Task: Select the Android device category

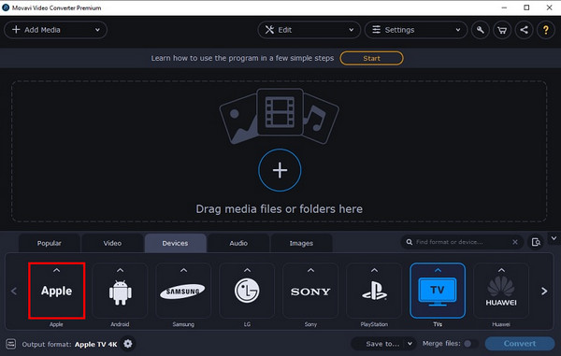Action: pos(120,291)
